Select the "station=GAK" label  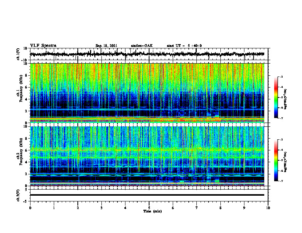[142, 46]
